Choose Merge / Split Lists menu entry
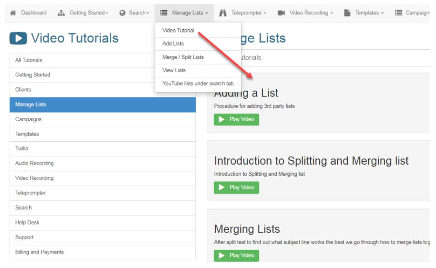The image size is (436, 268). (x=183, y=57)
